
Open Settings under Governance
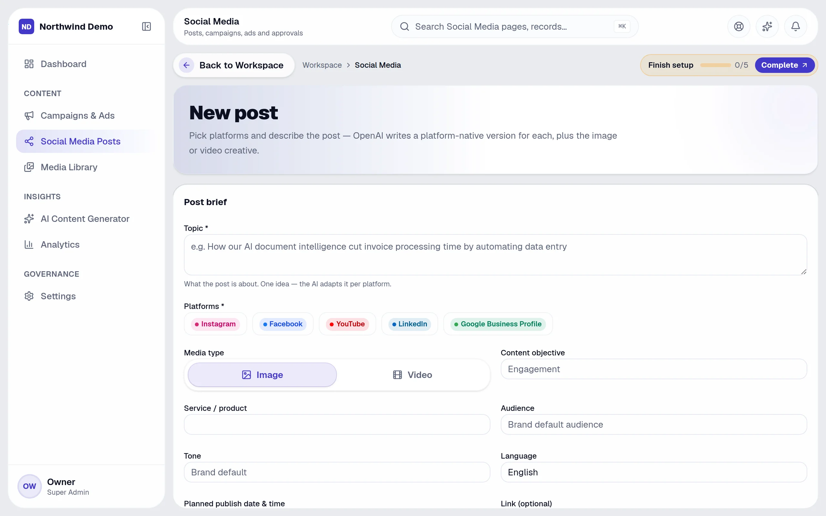pos(86,296)
